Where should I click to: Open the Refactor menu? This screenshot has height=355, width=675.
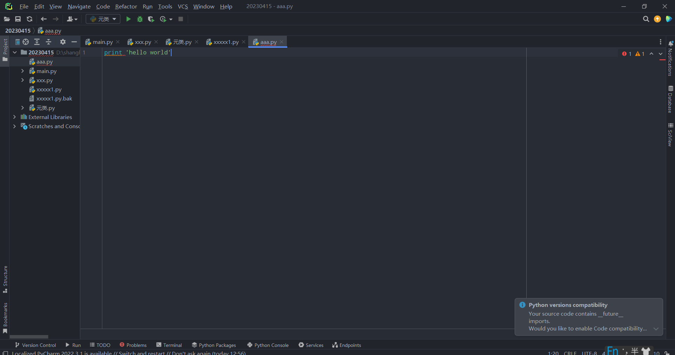click(x=126, y=6)
